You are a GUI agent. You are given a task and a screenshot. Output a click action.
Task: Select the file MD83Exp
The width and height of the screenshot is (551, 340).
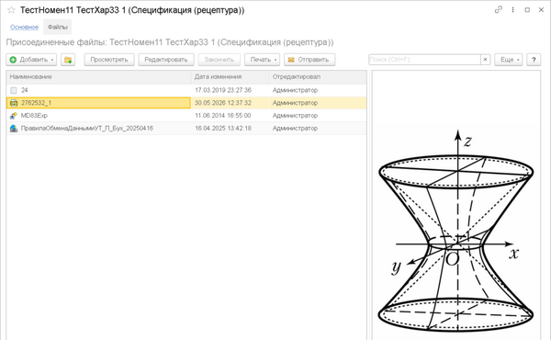186,116
